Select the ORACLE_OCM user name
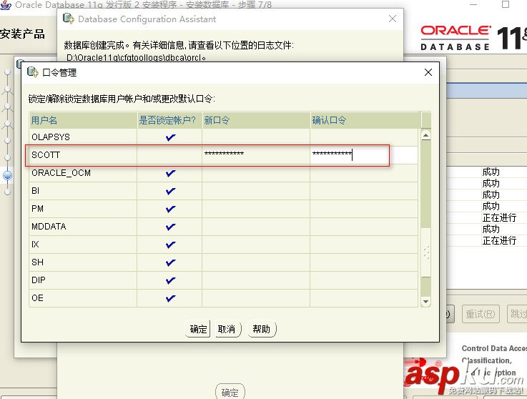The width and height of the screenshot is (527, 399). pos(61,173)
